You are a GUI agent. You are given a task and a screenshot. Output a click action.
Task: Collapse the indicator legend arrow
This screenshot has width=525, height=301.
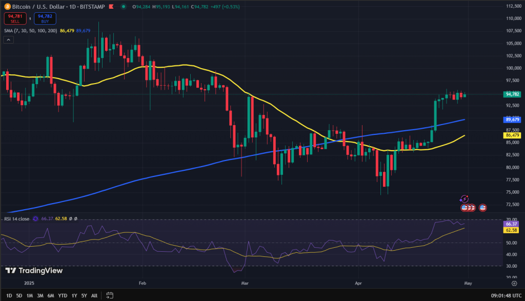(x=8, y=40)
